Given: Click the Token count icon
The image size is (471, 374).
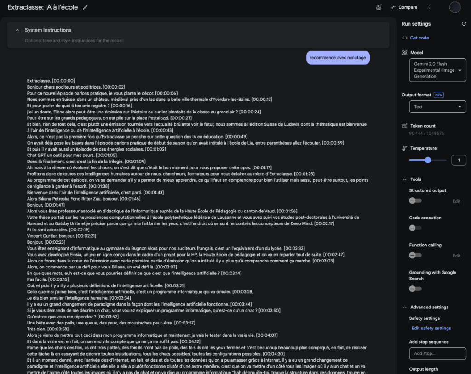Looking at the screenshot, I should [405, 126].
